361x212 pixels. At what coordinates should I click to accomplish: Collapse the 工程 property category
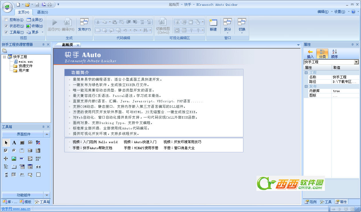pyautogui.click(x=306, y=73)
